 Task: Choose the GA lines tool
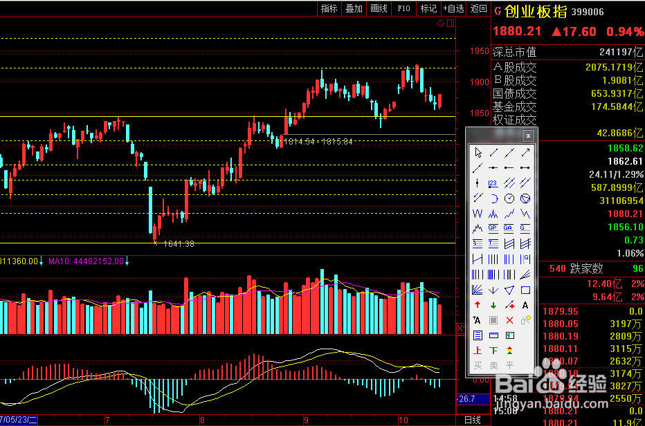[x=509, y=229]
